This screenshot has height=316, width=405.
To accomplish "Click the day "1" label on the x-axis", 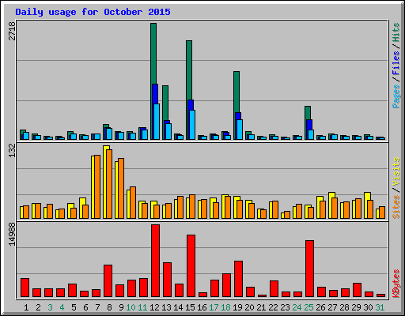I will click(x=26, y=307).
